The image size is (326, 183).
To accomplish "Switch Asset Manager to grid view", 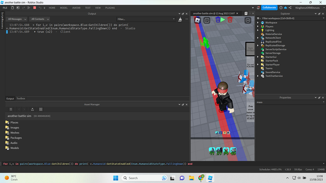I will tap(40, 109).
